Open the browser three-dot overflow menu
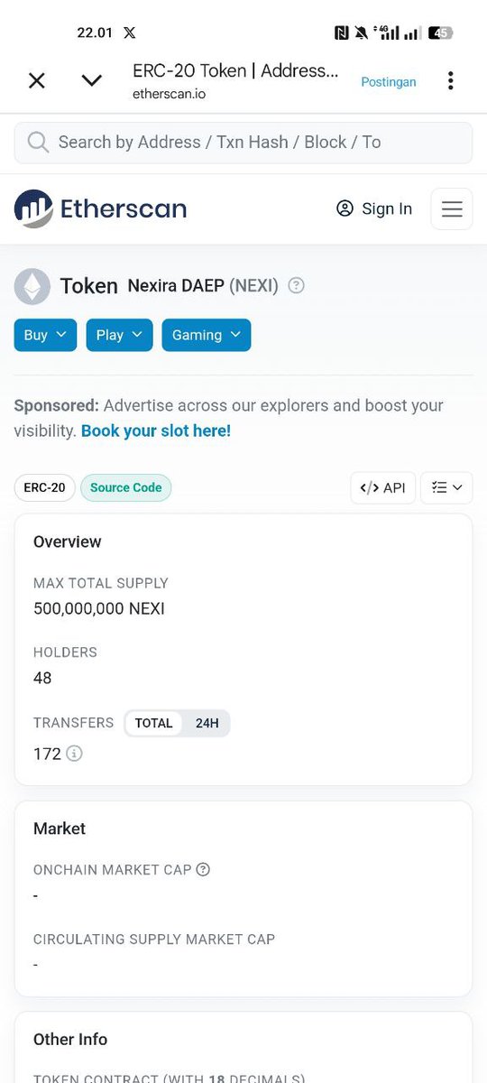The image size is (487, 1083). (450, 80)
